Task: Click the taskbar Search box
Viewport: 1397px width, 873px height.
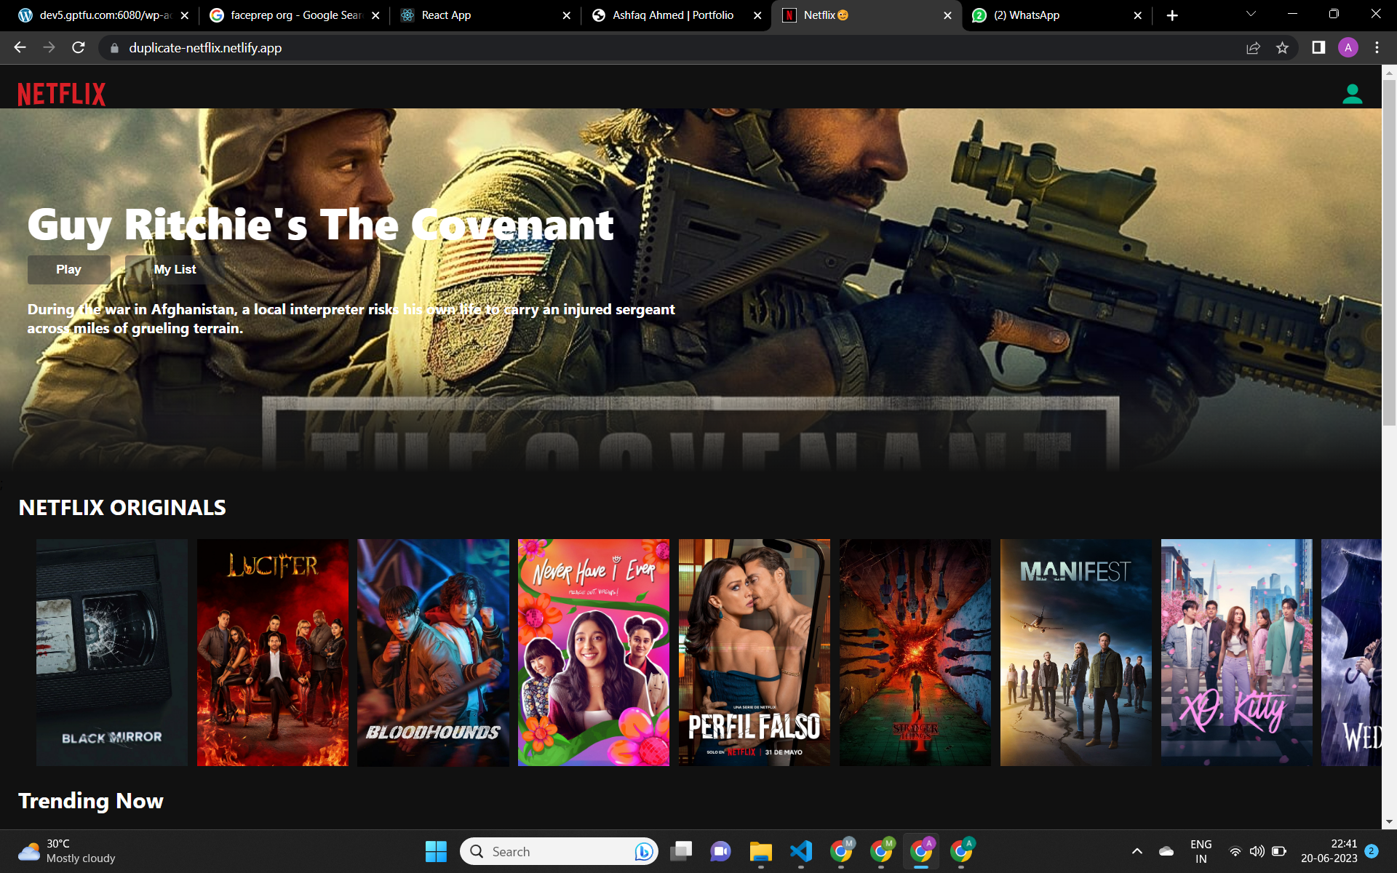Action: click(x=559, y=851)
